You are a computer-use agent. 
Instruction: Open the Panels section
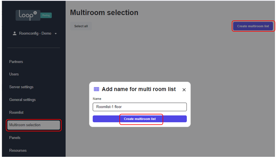[x=15, y=138]
